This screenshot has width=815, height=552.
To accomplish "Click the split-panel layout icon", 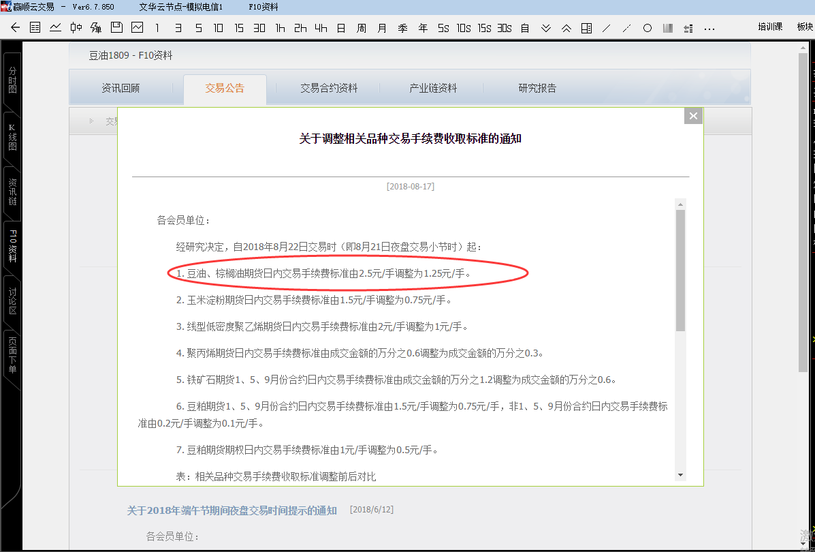I will point(586,28).
